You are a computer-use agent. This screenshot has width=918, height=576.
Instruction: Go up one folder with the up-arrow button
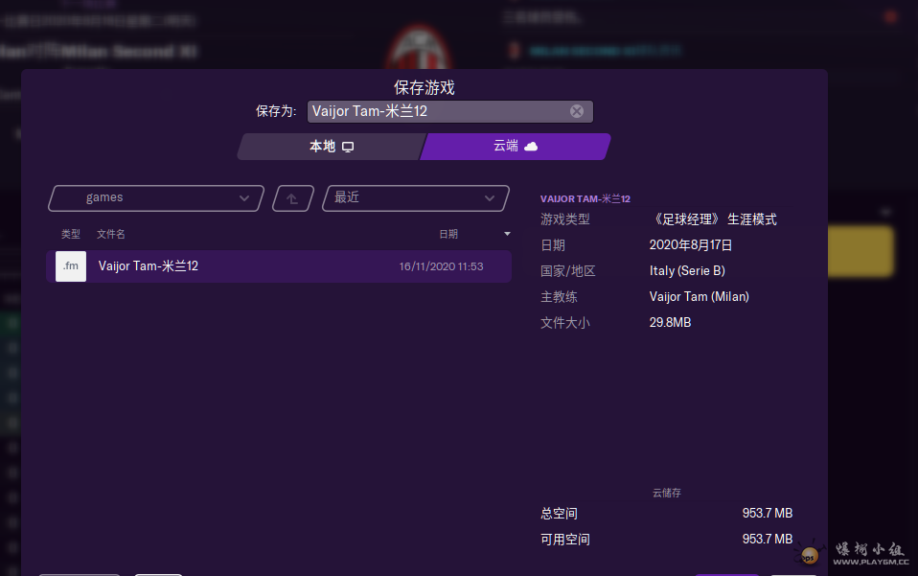pos(292,198)
